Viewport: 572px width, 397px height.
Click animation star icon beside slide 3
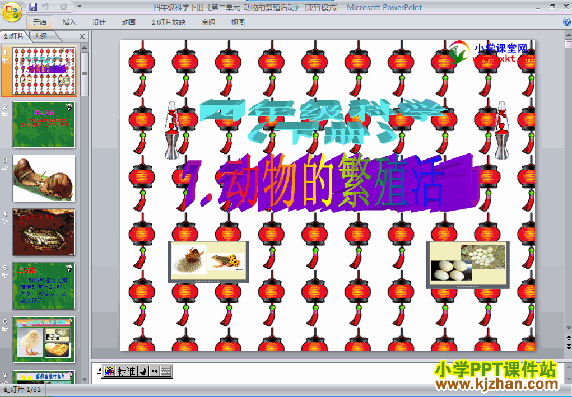5,167
